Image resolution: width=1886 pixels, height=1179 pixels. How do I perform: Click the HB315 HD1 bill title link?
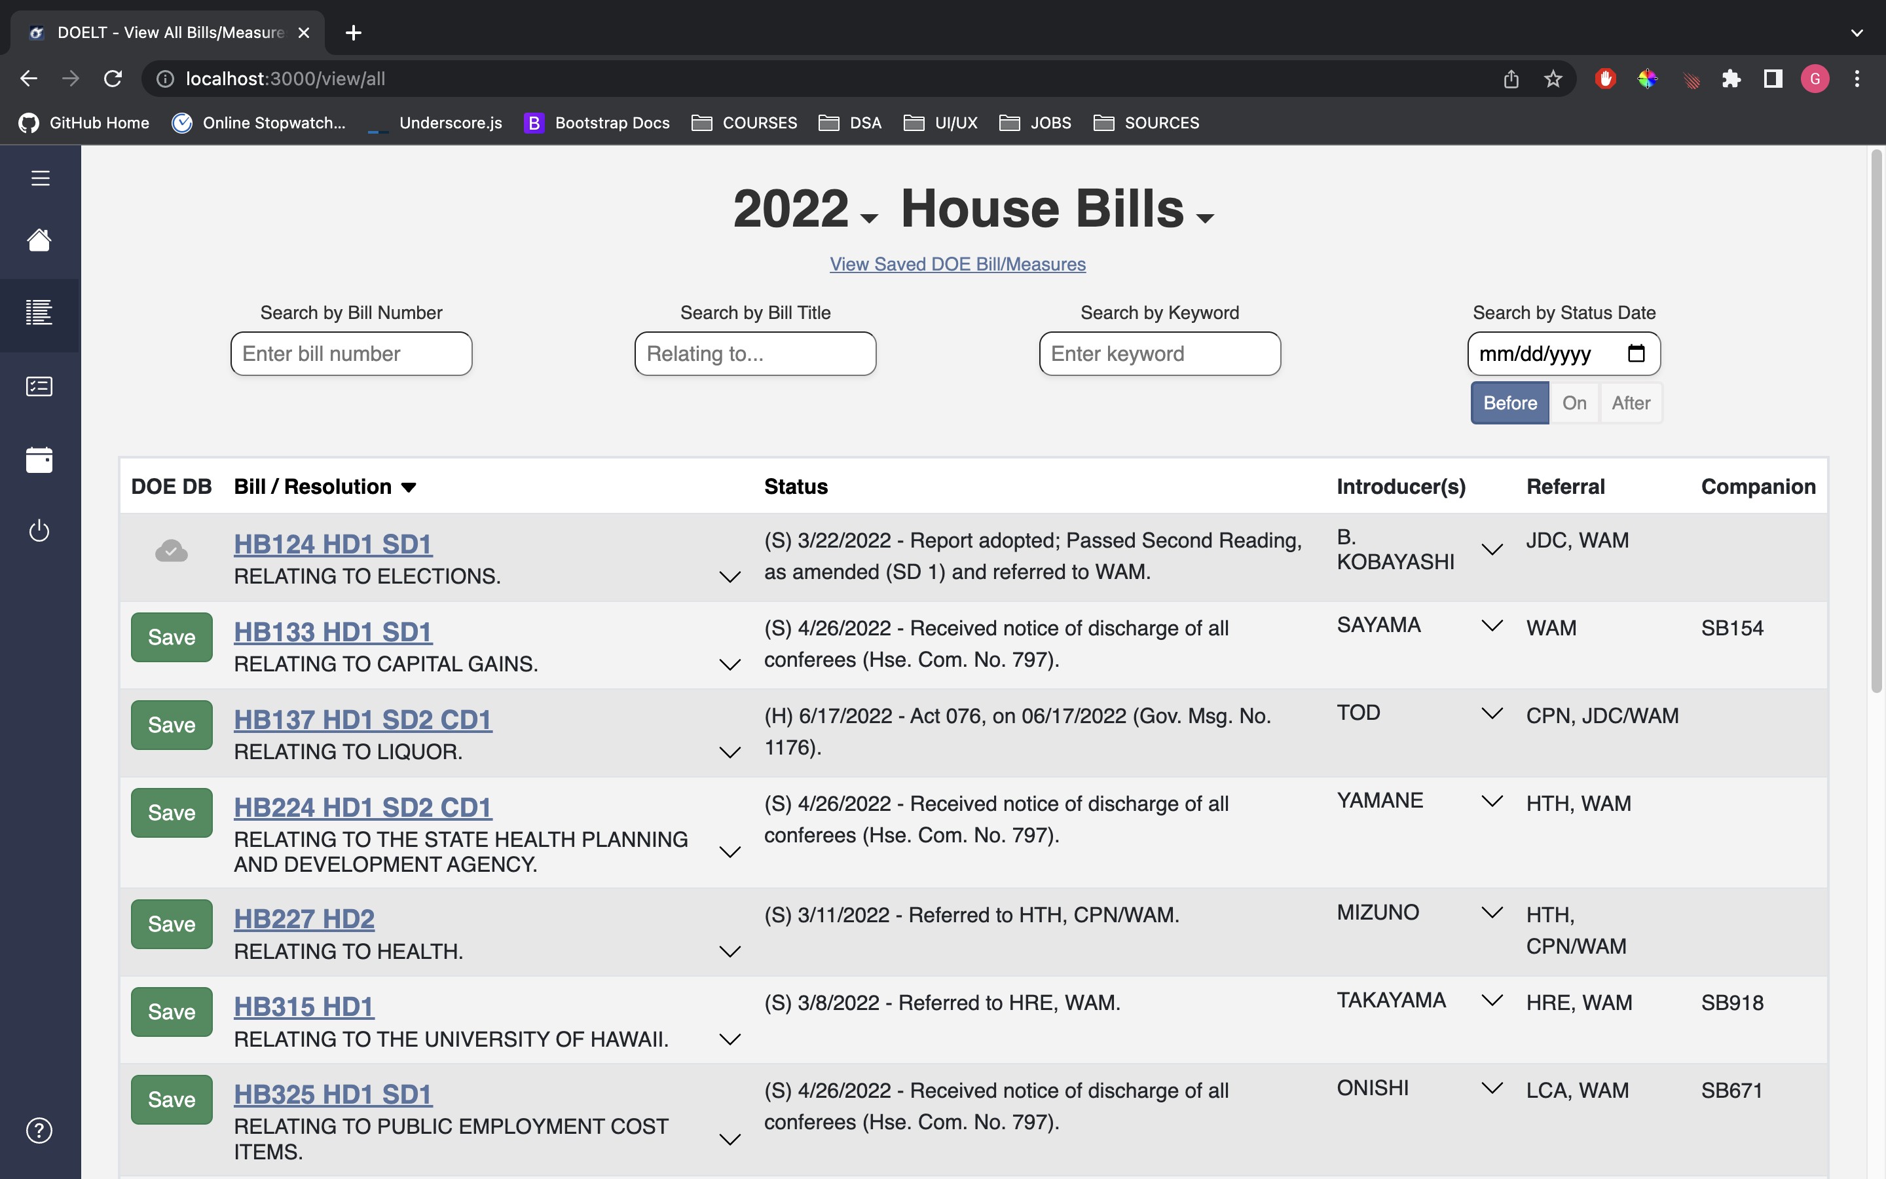[304, 1005]
